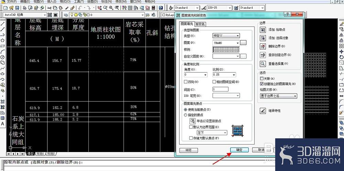Click the New drawing icon in toolbar
The height and width of the screenshot is (171, 344).
[6, 8]
